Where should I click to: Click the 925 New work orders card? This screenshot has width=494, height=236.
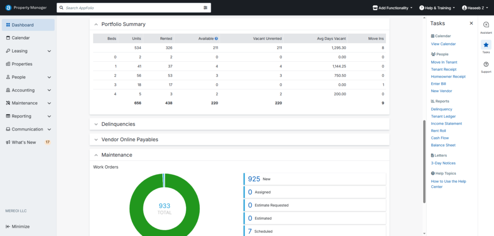pos(315,179)
